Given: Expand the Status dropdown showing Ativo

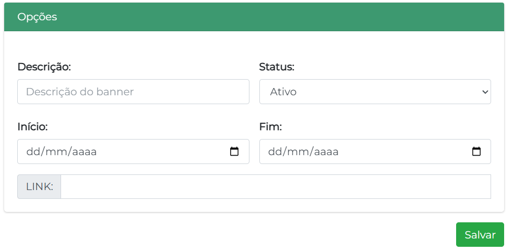Looking at the screenshot, I should (x=374, y=92).
